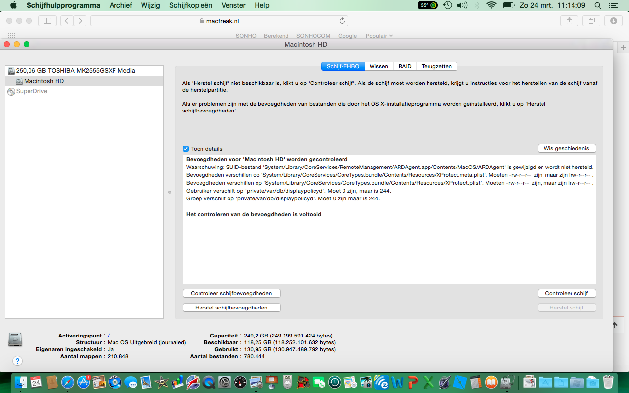Open Word in the Dock
The image size is (629, 393).
point(398,382)
